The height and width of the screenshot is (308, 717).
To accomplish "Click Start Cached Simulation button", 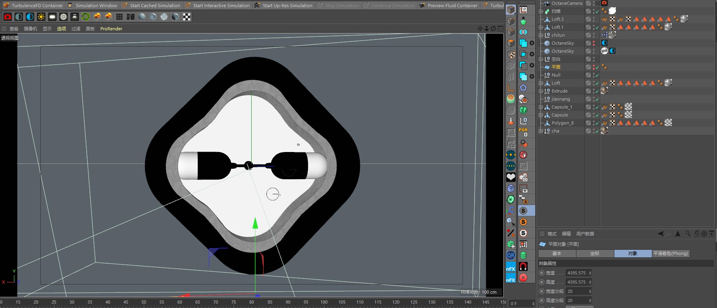I will pyautogui.click(x=155, y=6).
